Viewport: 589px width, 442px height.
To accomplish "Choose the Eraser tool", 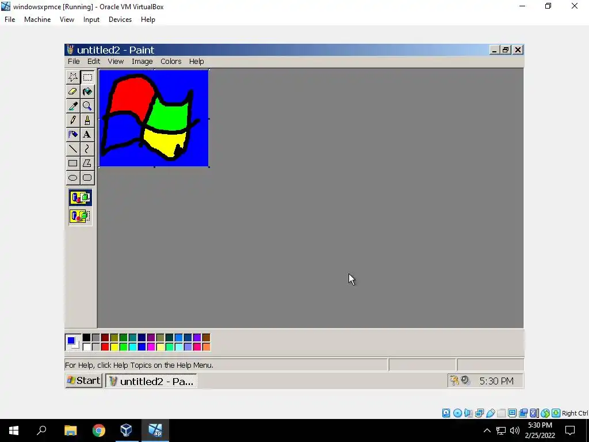I will tap(73, 92).
